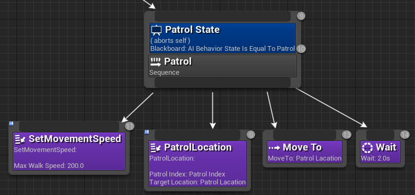Viewport: 415px width, 195px height.
Task: Click 'Patrol Index: Patrol Index' text
Action: [x=187, y=174]
